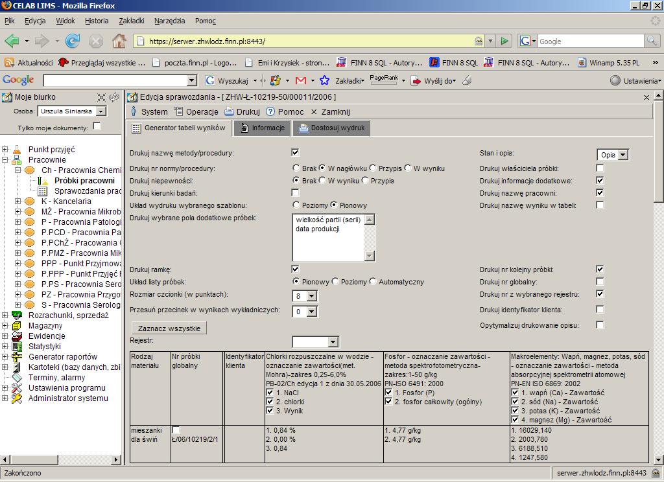Open the Edycja menu
The width and height of the screenshot is (664, 482).
pos(35,21)
